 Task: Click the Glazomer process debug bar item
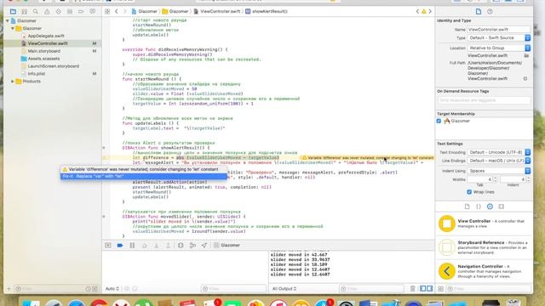pos(227,246)
